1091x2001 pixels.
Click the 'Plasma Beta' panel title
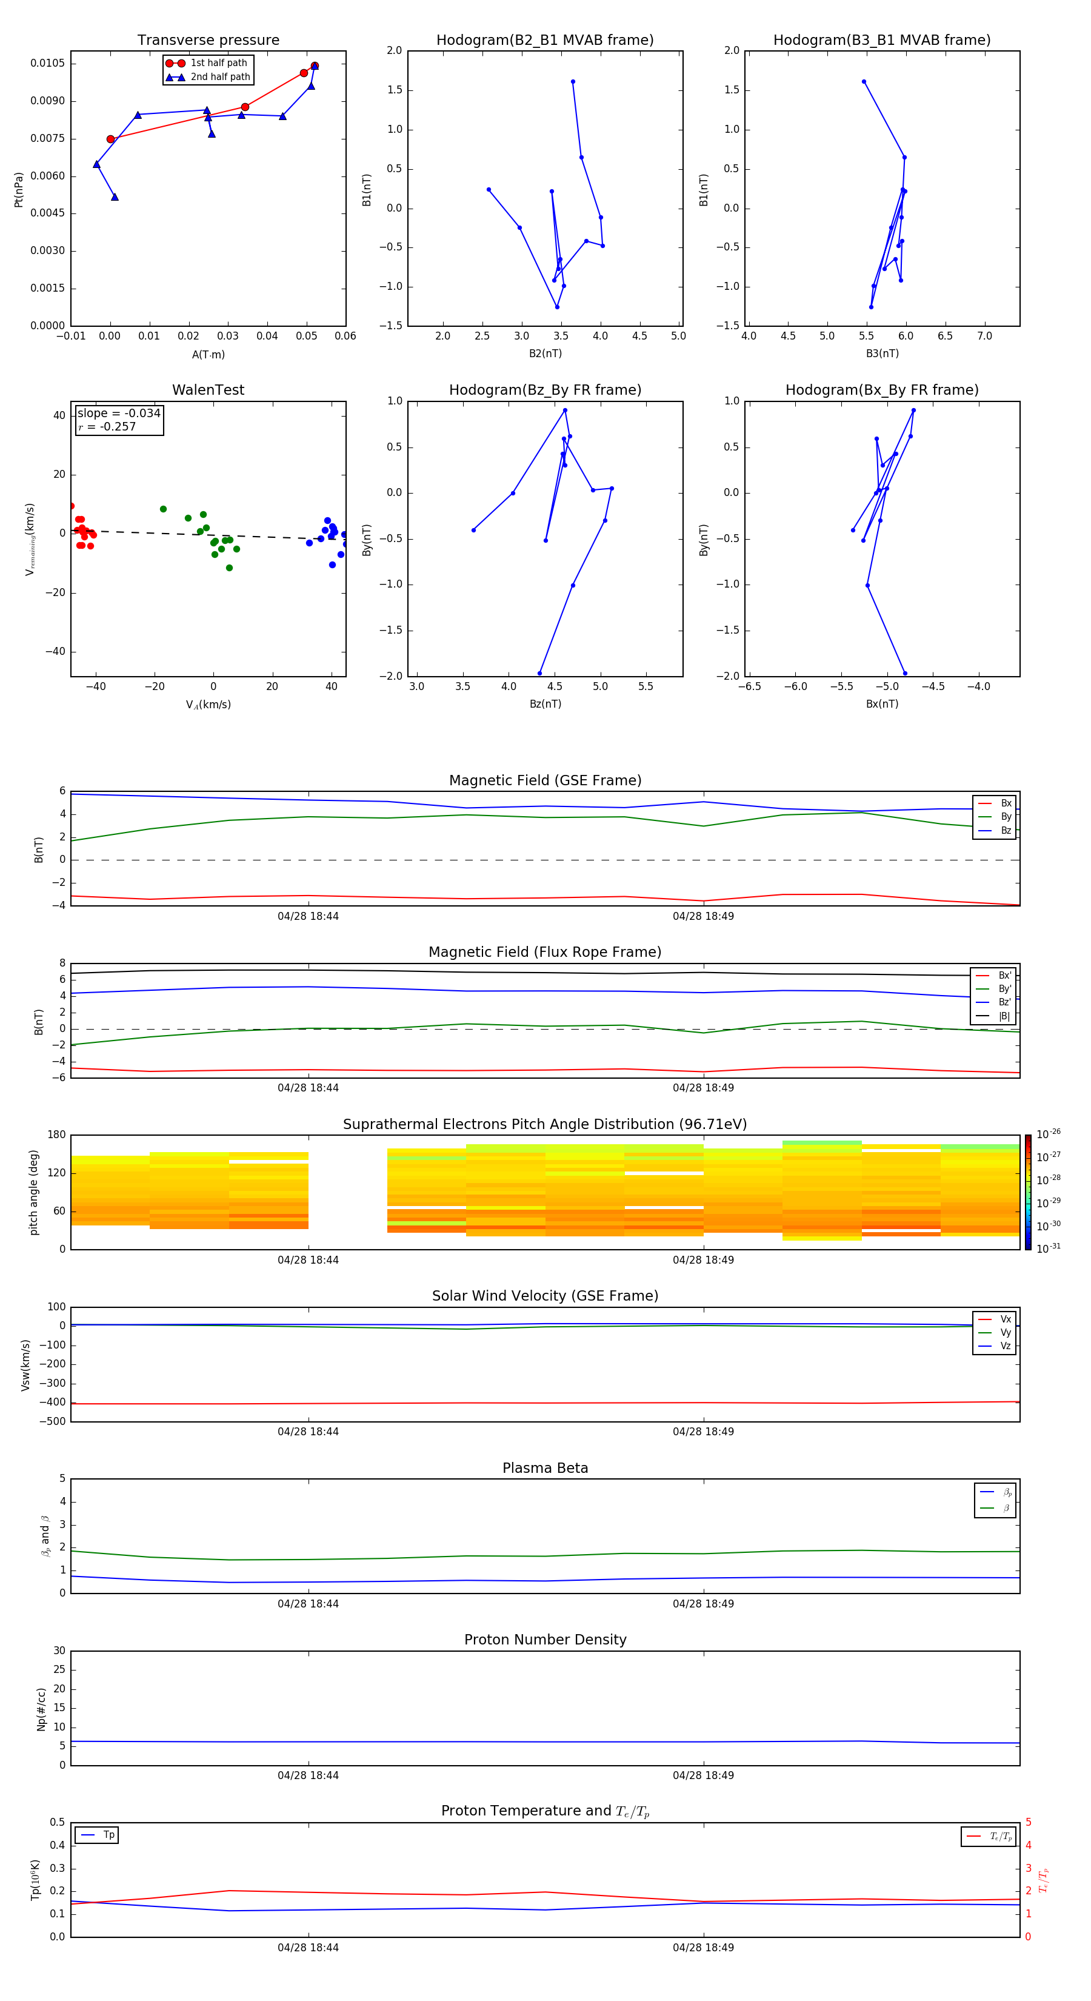click(545, 1468)
